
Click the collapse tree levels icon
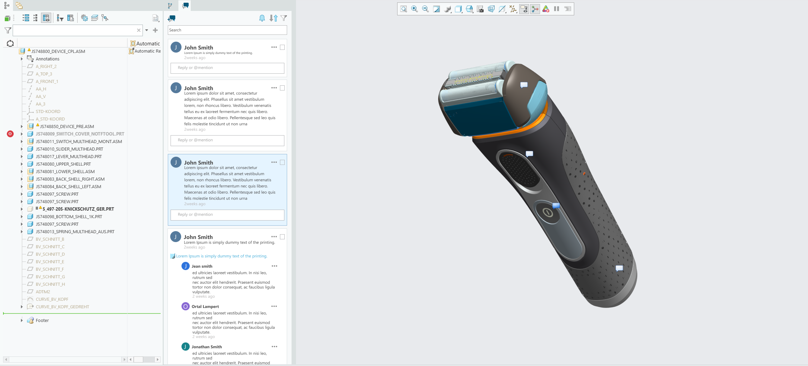point(35,18)
